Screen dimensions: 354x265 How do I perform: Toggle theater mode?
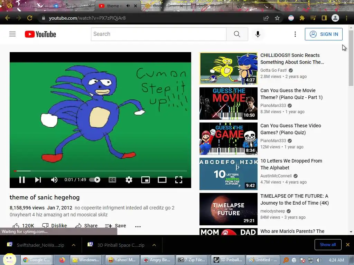(x=162, y=179)
